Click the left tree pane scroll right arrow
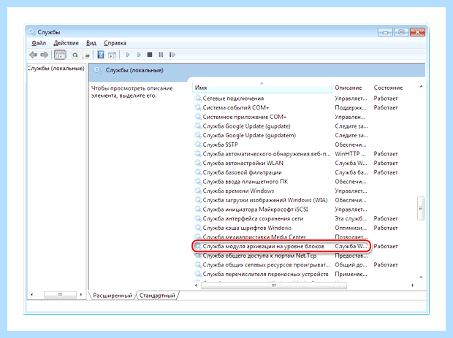Viewport: 453px width, 338px height. point(81,295)
